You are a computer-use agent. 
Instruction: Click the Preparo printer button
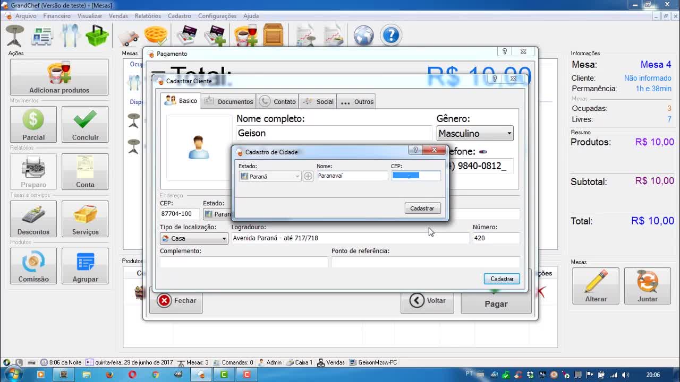(x=33, y=172)
